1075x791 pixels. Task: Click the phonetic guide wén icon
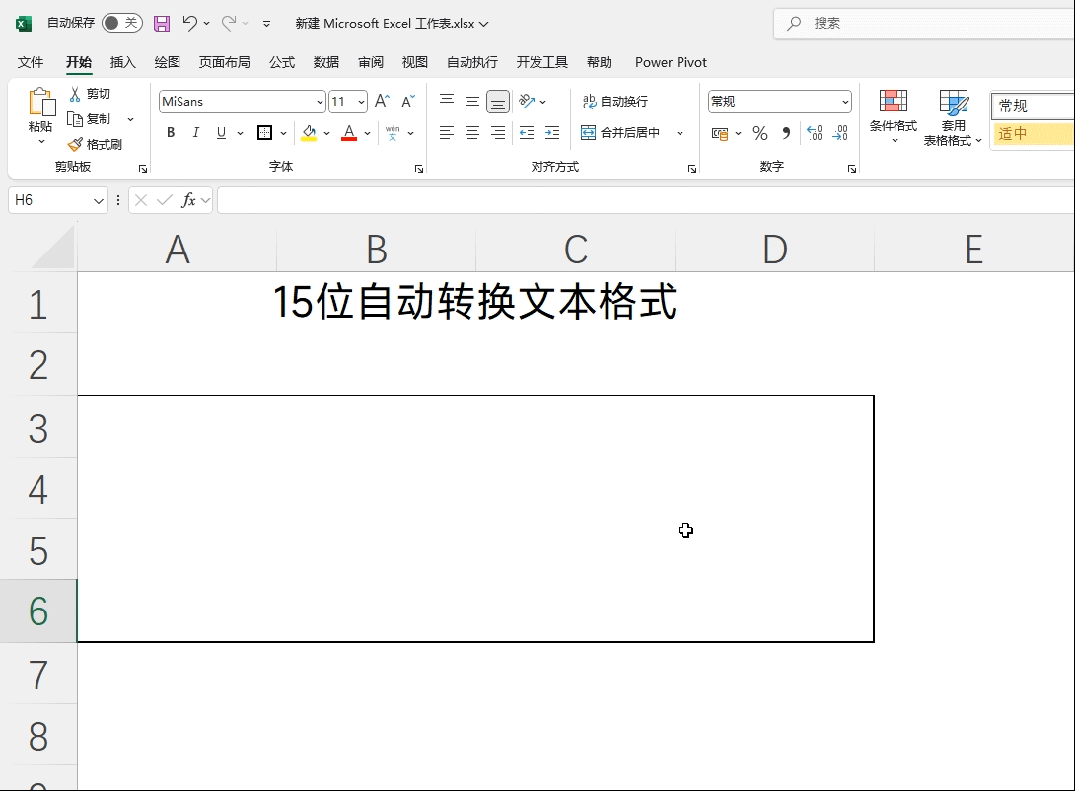click(393, 133)
